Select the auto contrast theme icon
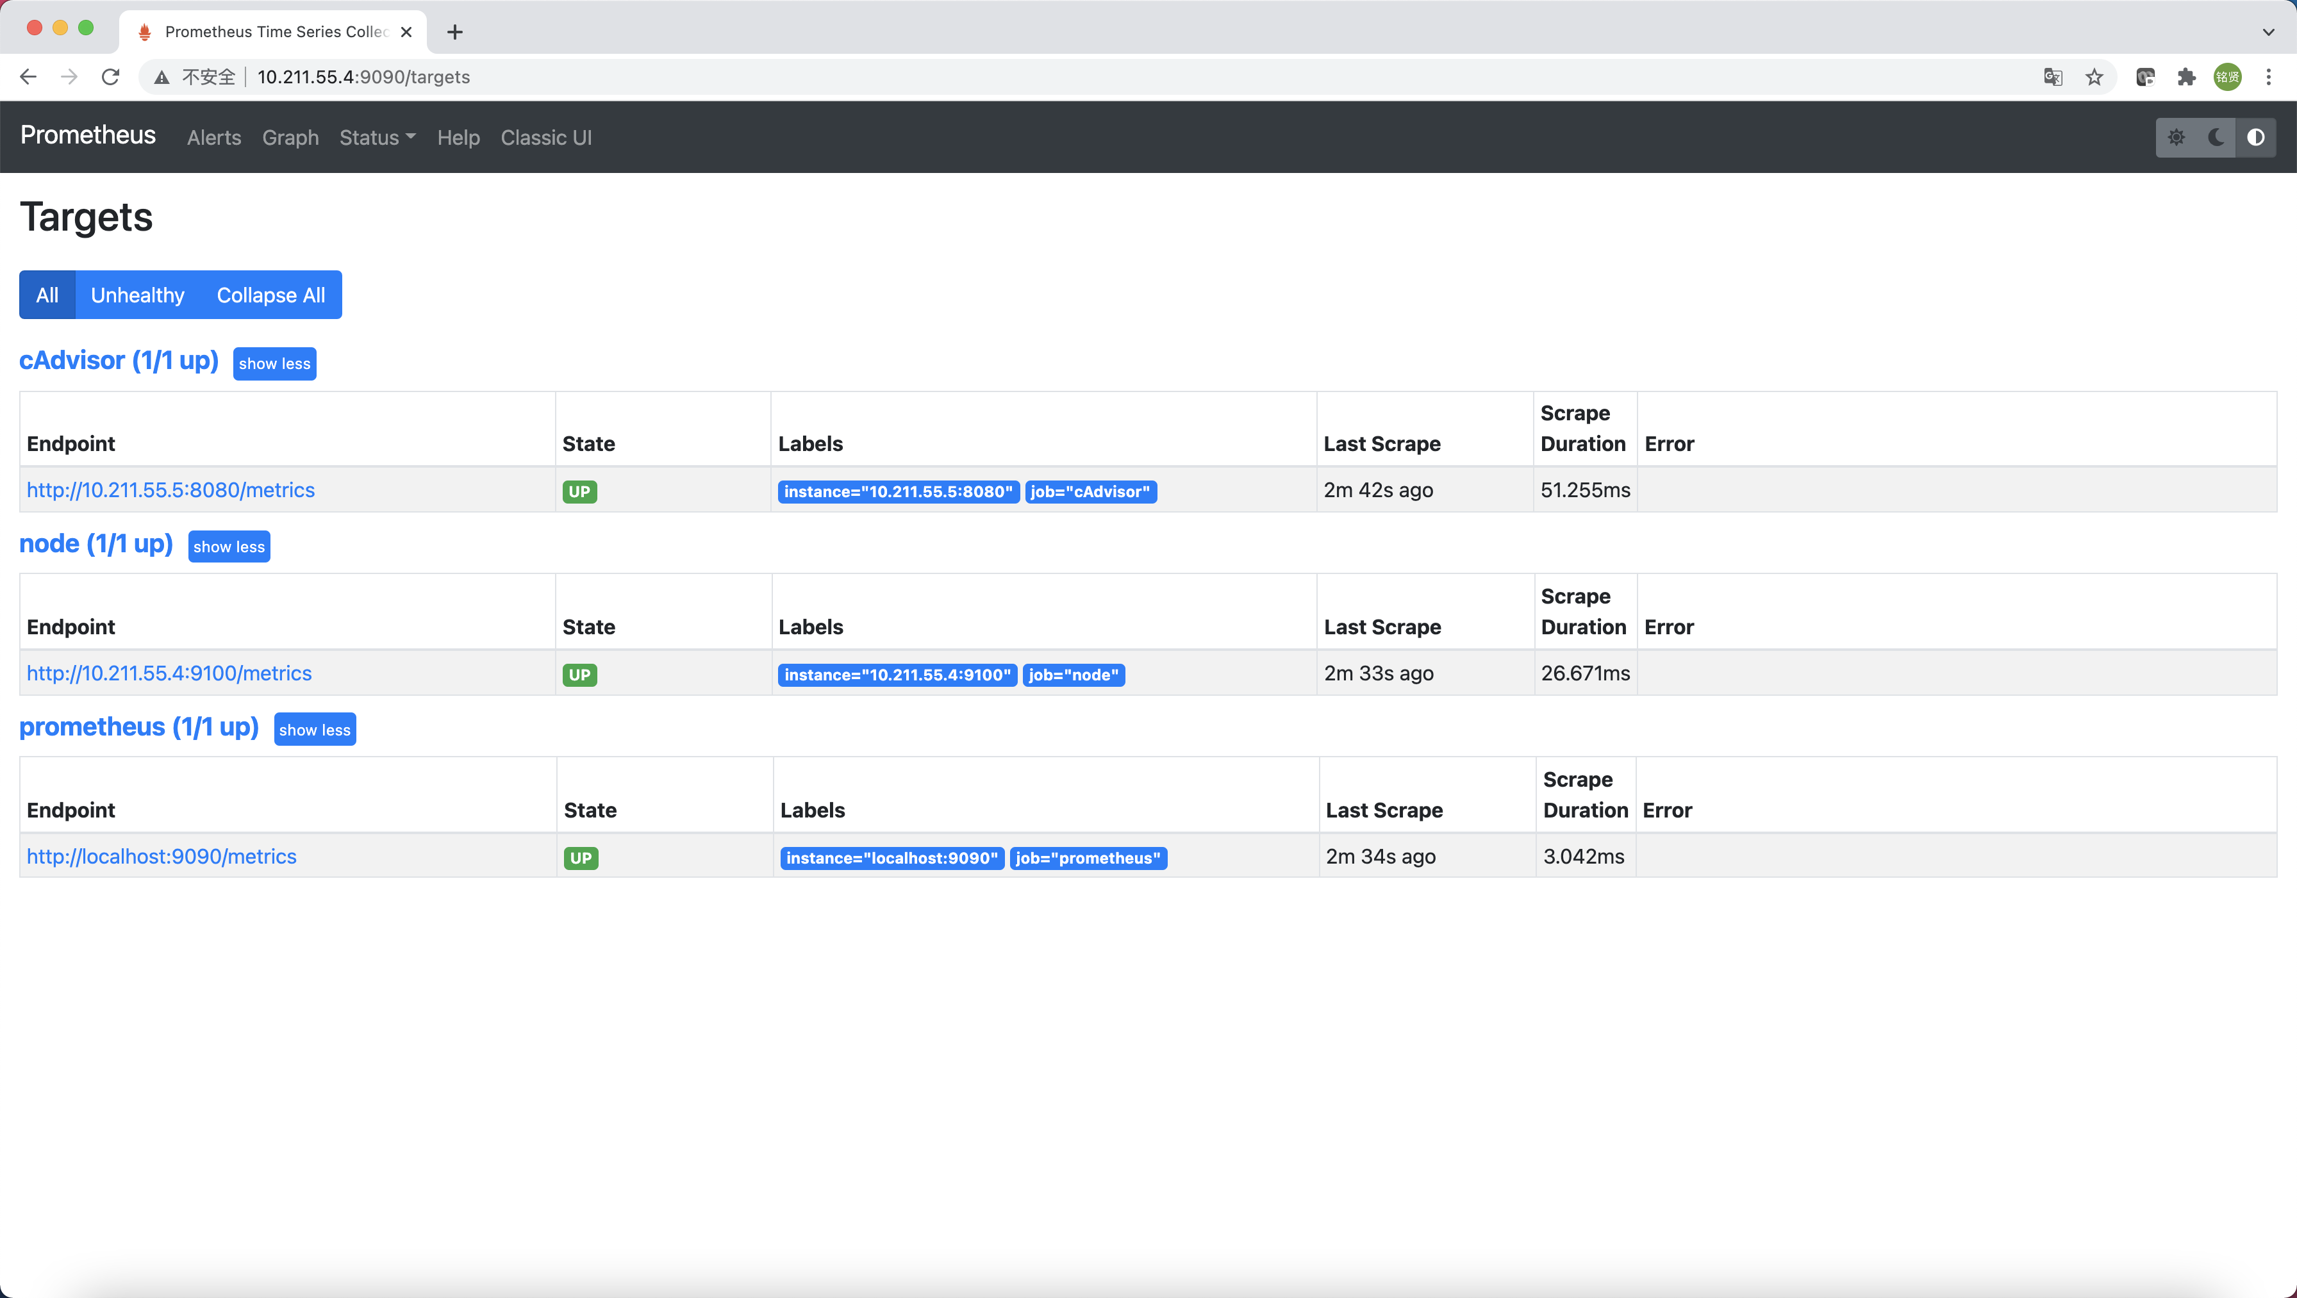2297x1298 pixels. pyautogui.click(x=2255, y=137)
